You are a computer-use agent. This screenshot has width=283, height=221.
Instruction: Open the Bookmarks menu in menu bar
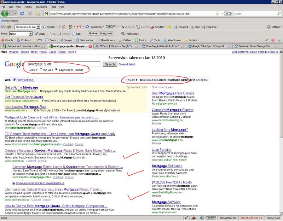click(x=41, y=7)
